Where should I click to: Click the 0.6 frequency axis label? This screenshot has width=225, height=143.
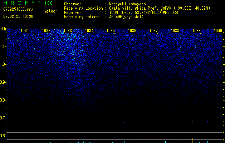tap(3, 136)
